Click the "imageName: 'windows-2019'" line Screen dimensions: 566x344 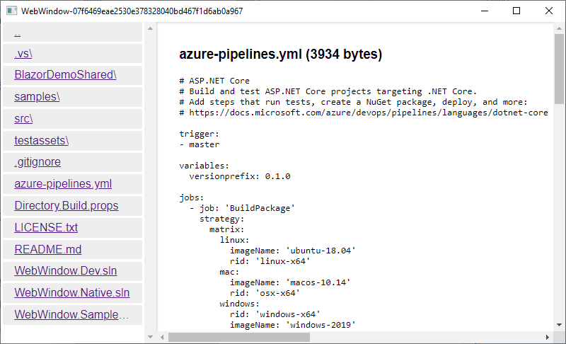tap(293, 325)
